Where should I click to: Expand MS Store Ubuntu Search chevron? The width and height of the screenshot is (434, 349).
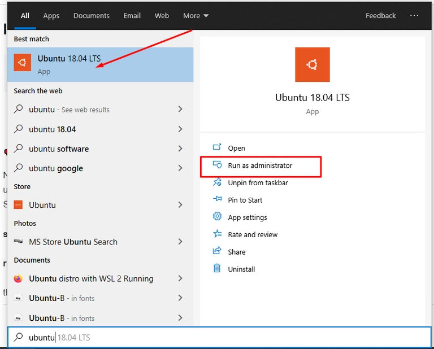click(x=180, y=242)
